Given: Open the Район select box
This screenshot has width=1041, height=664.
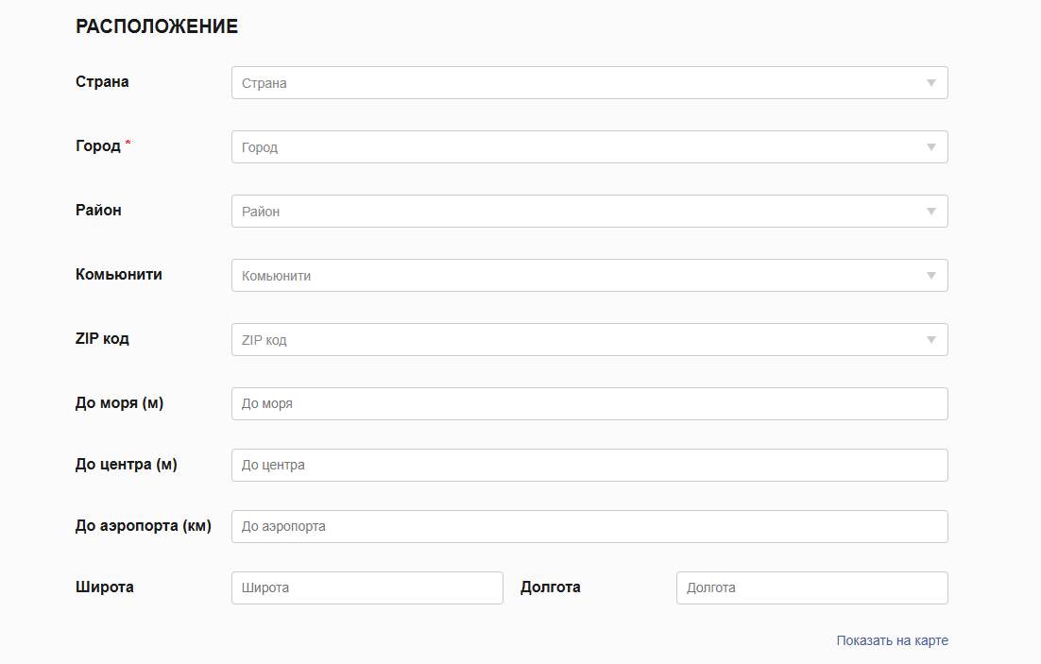Looking at the screenshot, I should click(589, 212).
